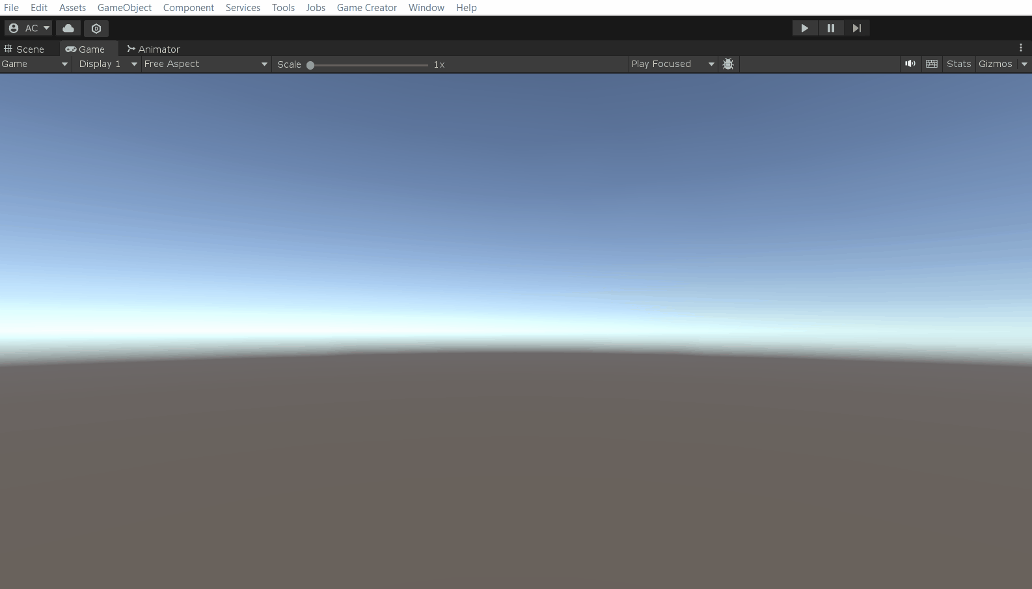The height and width of the screenshot is (589, 1032).
Task: Mute audio with the speaker icon
Action: click(910, 64)
